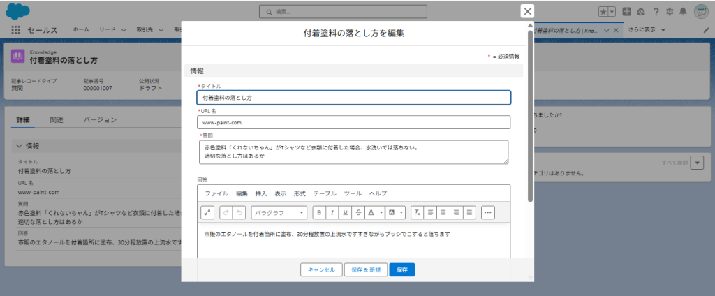Screen dimensions: 715x296
Task: Open the ツール menu in editor
Action: 353,193
